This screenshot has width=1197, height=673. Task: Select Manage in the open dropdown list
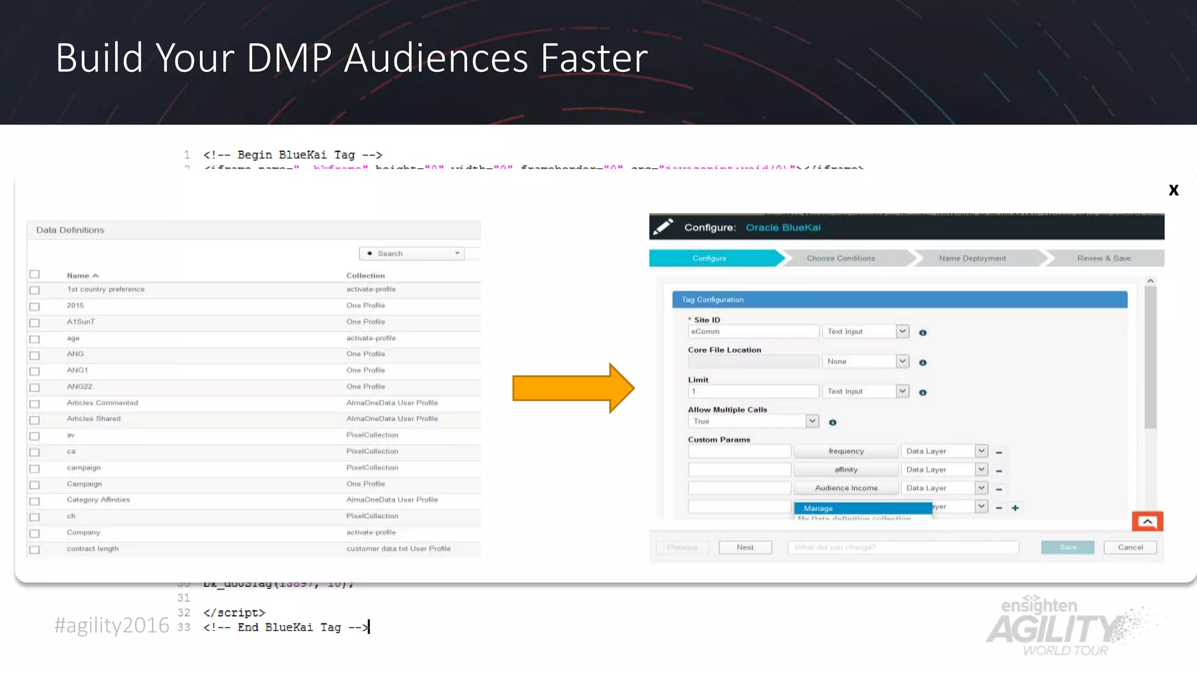point(863,508)
